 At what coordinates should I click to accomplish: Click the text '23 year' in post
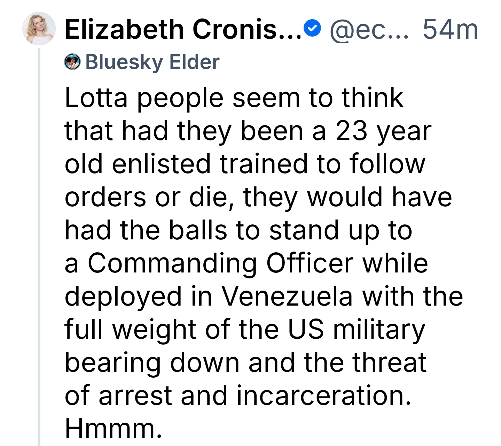383,131
